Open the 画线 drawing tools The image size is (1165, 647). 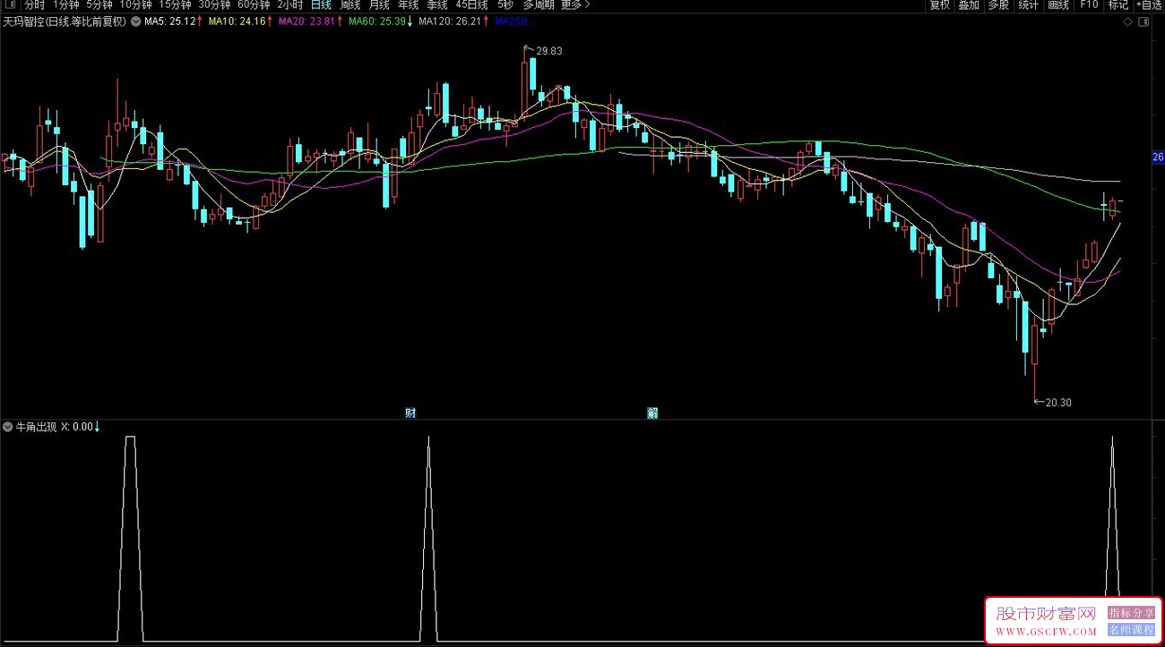[x=1058, y=5]
